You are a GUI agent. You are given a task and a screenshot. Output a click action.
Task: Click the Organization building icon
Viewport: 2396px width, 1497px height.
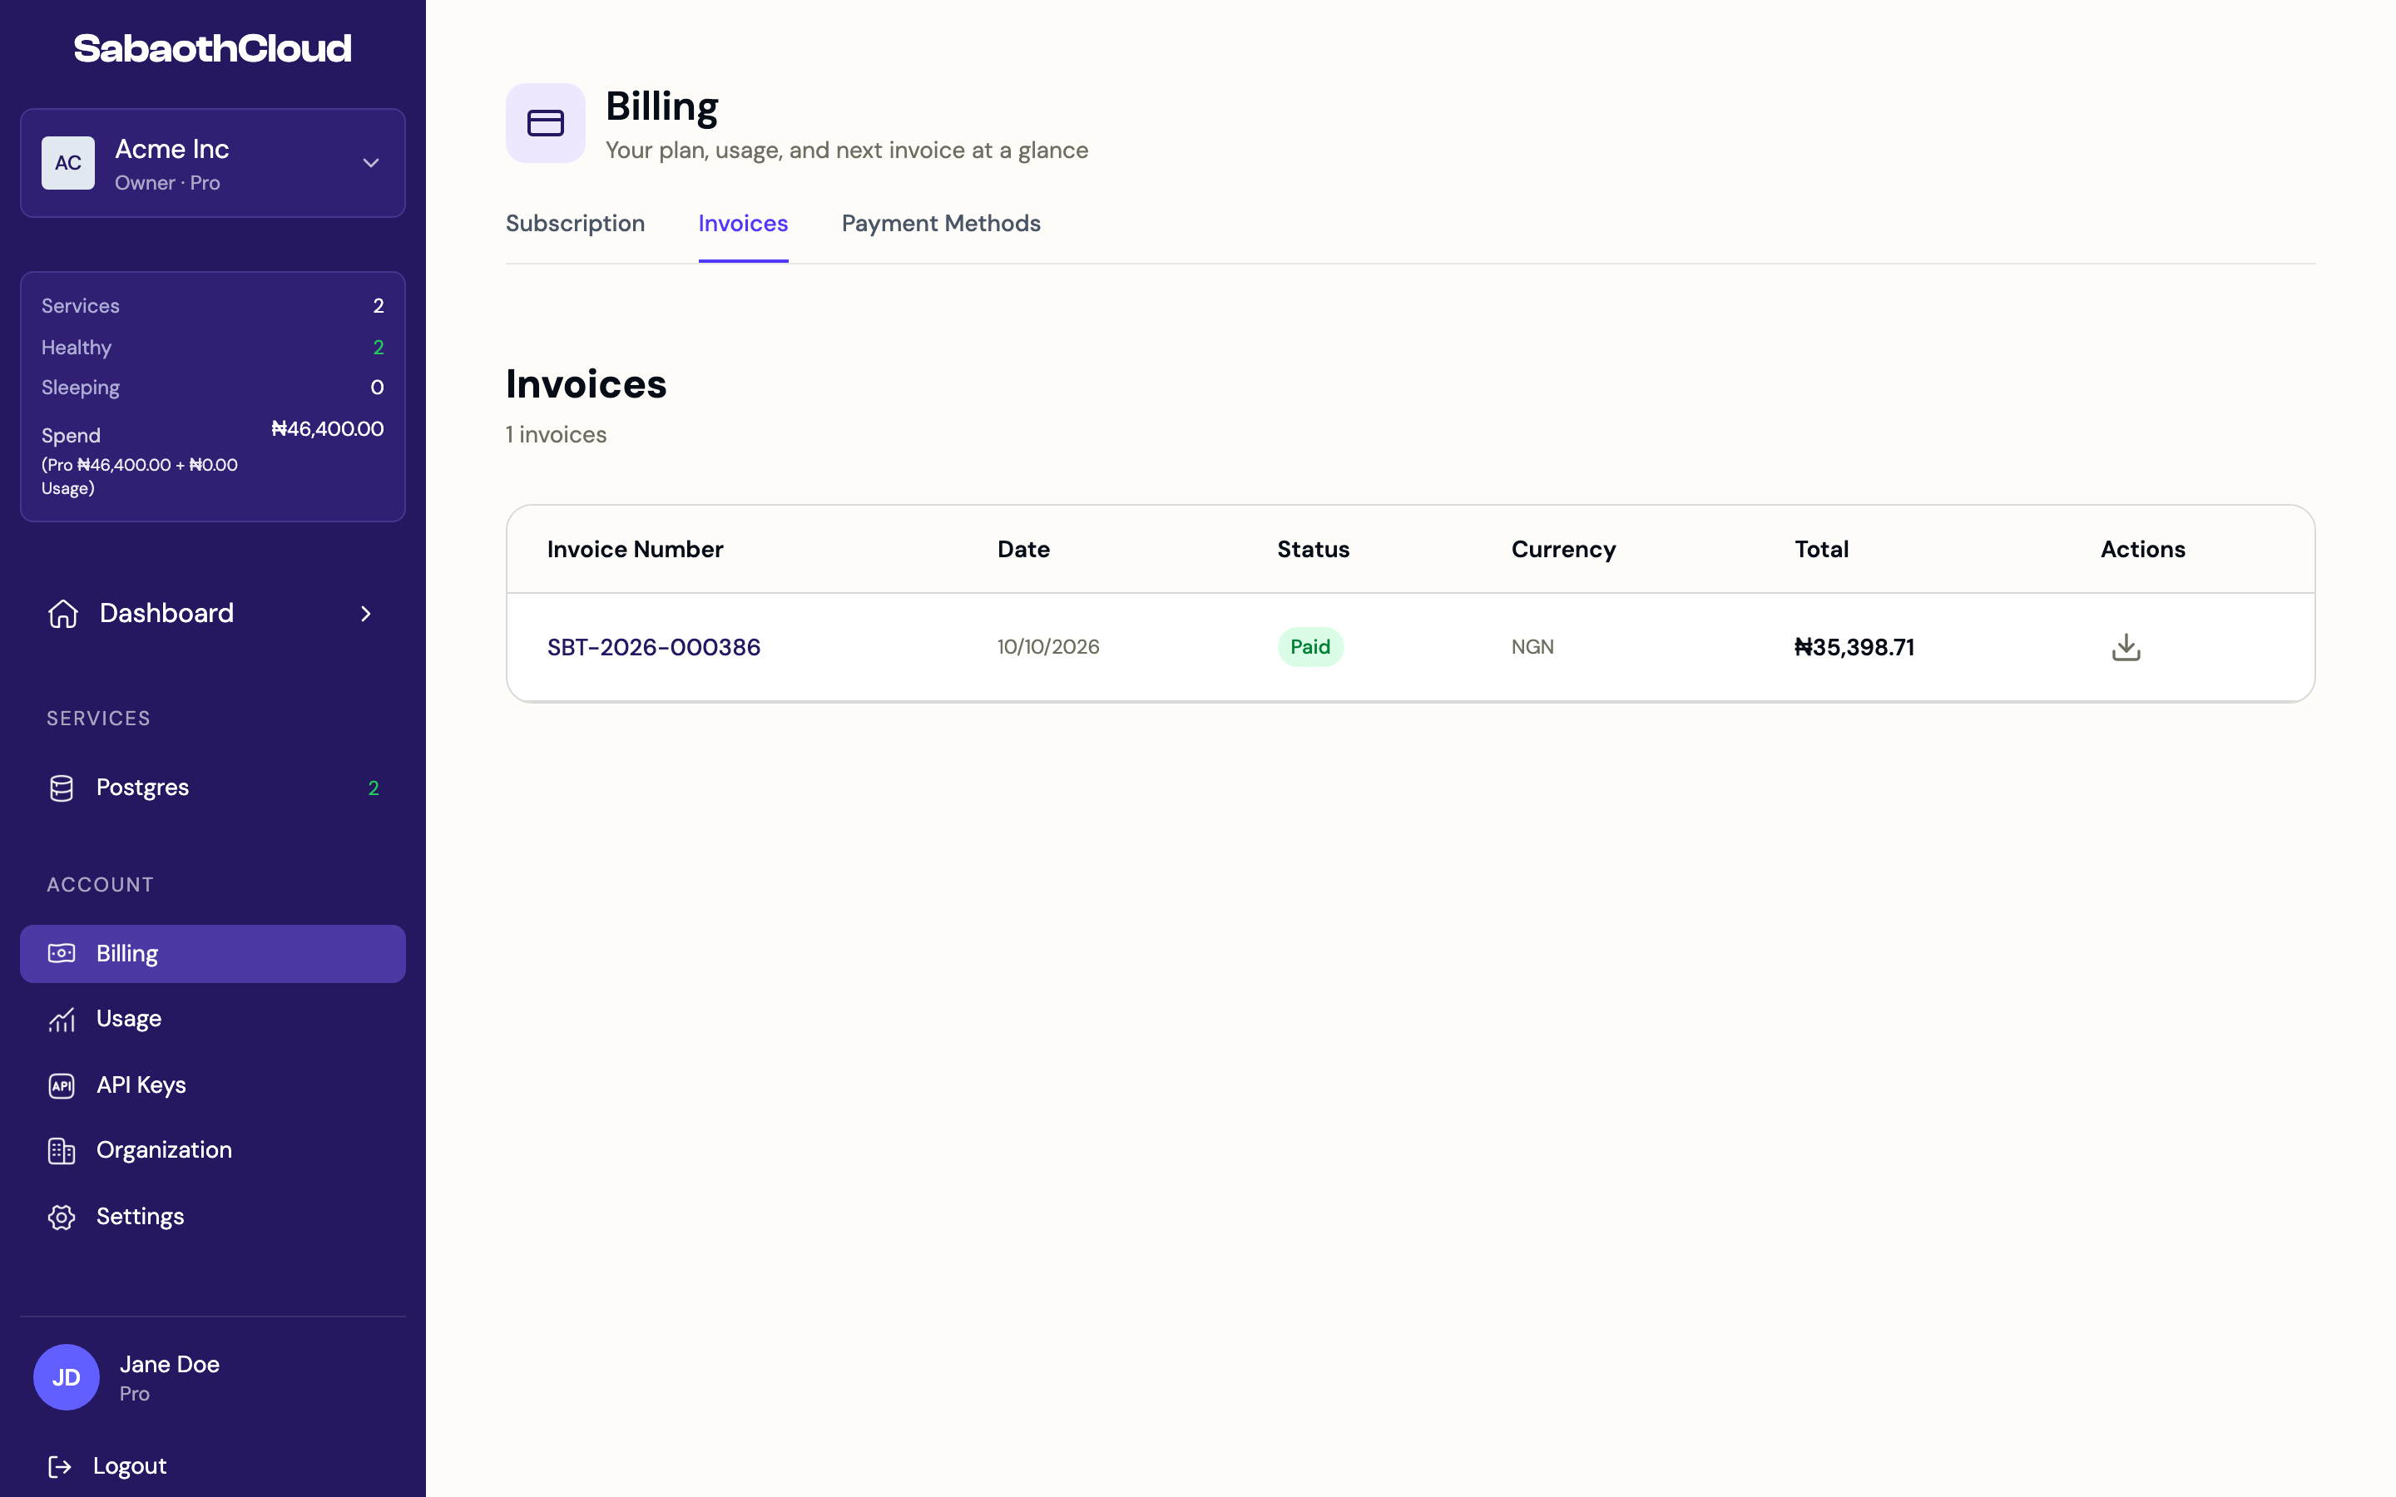point(62,1150)
